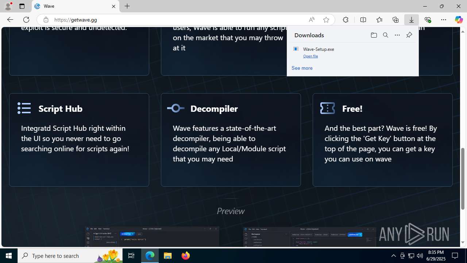Open Collections icon

pos(395,20)
